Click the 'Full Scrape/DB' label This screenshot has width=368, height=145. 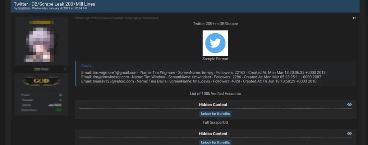[215, 122]
